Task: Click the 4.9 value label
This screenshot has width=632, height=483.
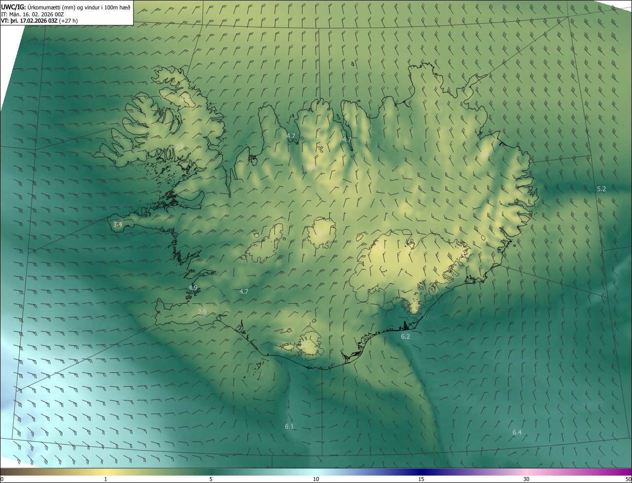Action: (193, 288)
